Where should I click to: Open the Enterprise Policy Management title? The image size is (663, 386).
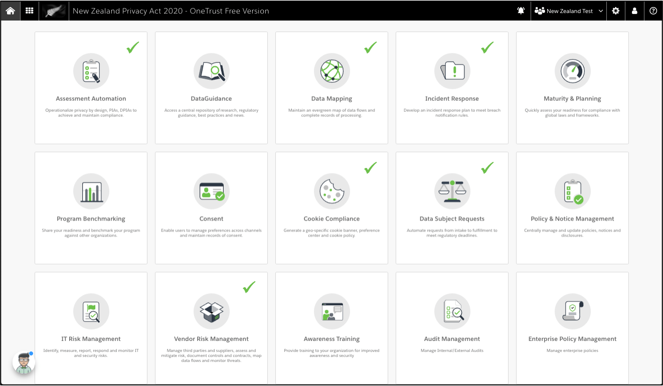tap(573, 339)
